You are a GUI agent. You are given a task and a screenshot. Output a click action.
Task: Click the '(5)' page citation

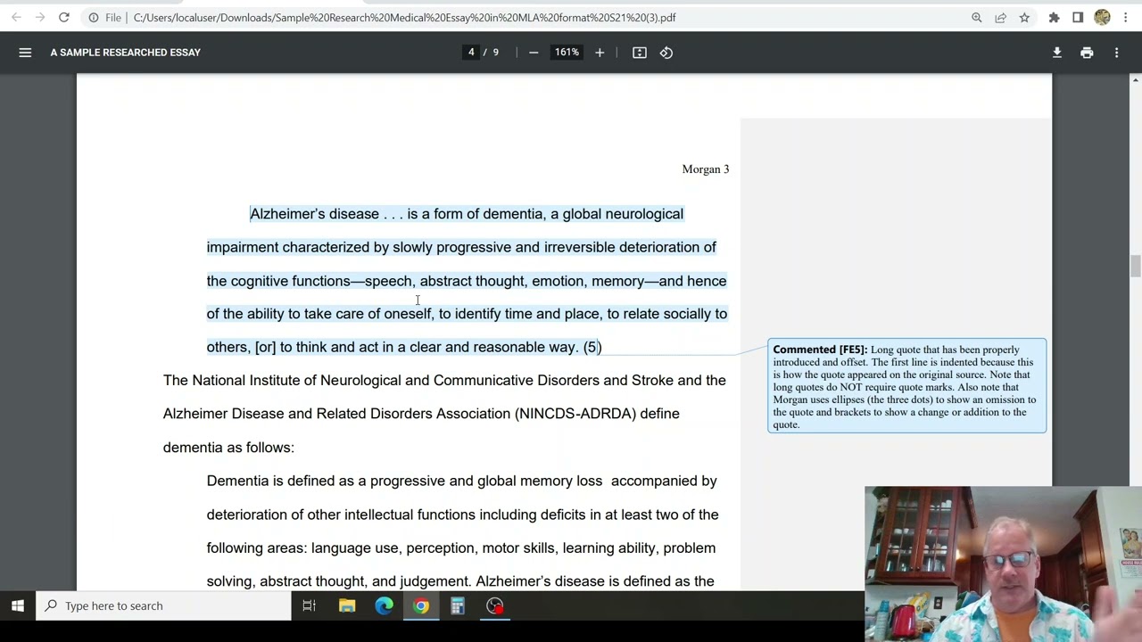click(592, 347)
